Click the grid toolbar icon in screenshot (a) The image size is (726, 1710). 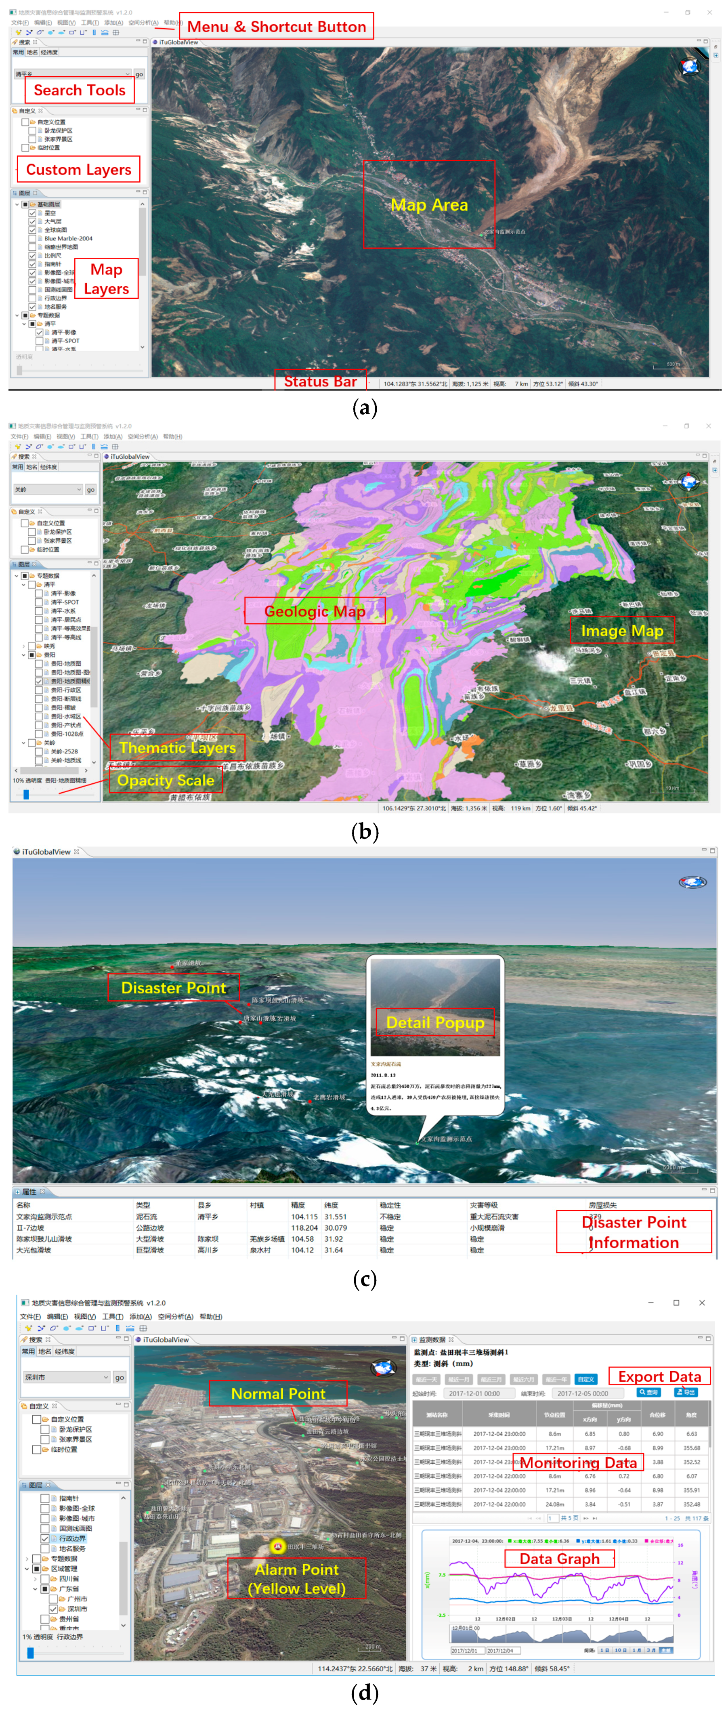point(115,32)
